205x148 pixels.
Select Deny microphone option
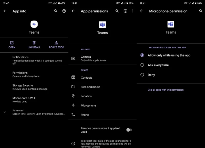pyautogui.click(x=171, y=75)
